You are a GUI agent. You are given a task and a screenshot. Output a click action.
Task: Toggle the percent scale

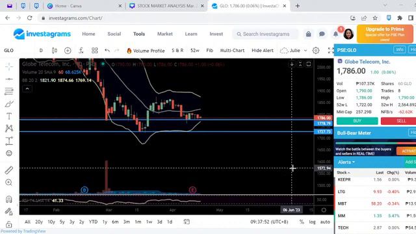pyautogui.click(x=302, y=222)
